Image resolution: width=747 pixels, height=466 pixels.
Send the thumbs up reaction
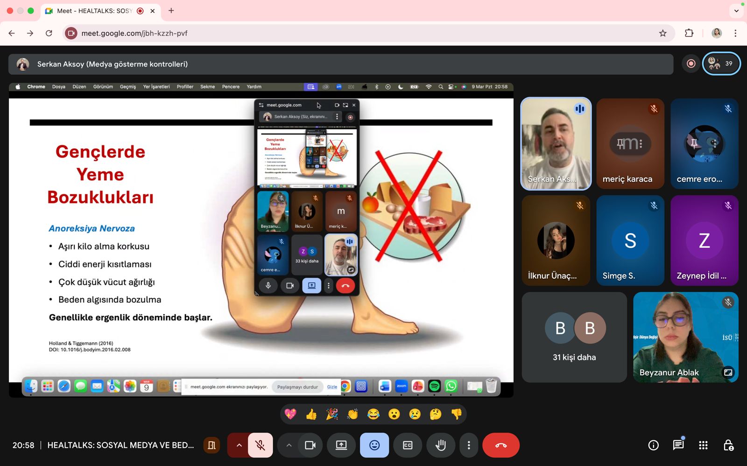(311, 414)
